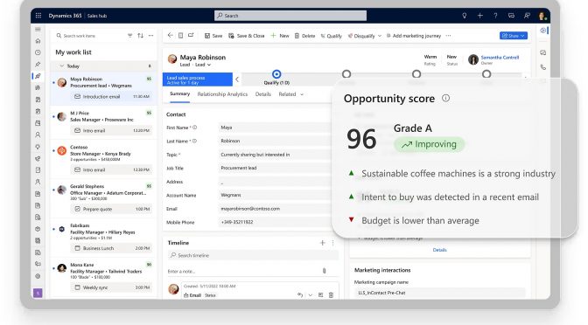Open the help question mark icon
The height and width of the screenshot is (325, 588).
click(495, 16)
